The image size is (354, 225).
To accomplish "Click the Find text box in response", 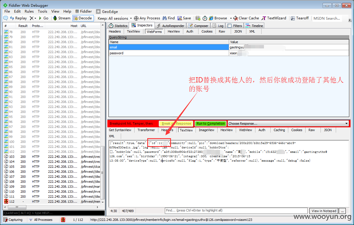I will [x=236, y=211].
